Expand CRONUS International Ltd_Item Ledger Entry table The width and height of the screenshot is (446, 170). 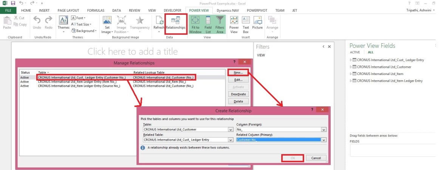pyautogui.click(x=351, y=81)
